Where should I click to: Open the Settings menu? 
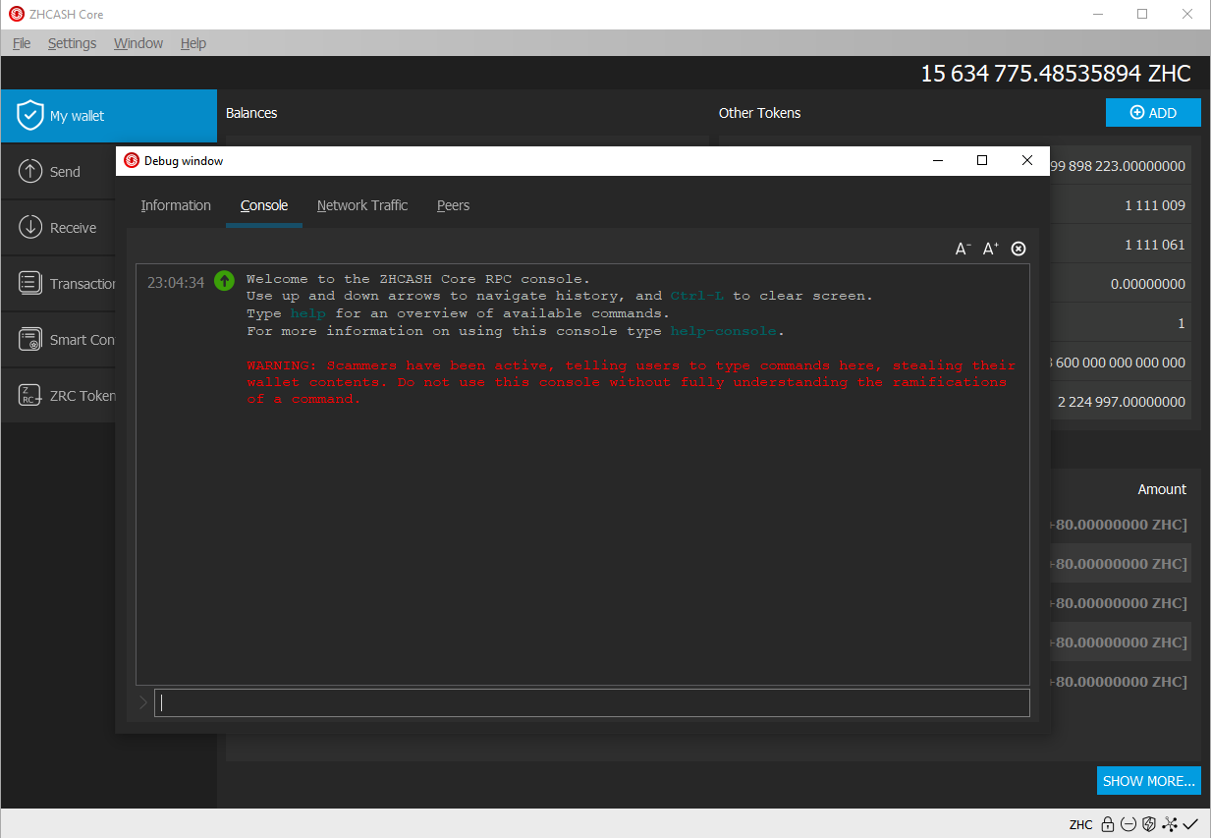tap(72, 43)
